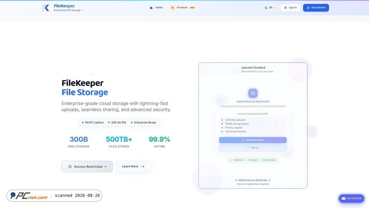Click the Join Discord button
The image size is (369, 208).
[x=351, y=198]
